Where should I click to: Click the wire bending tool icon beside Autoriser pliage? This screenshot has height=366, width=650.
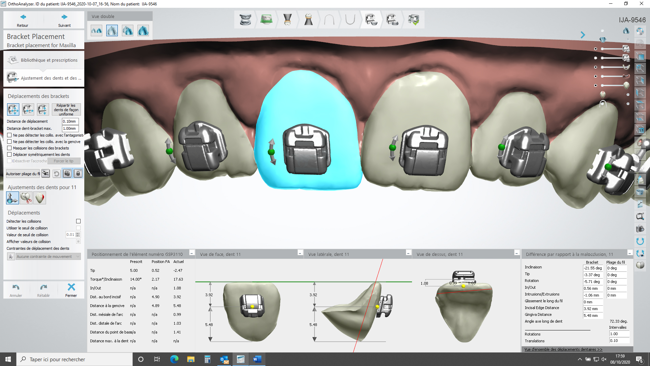tap(45, 174)
